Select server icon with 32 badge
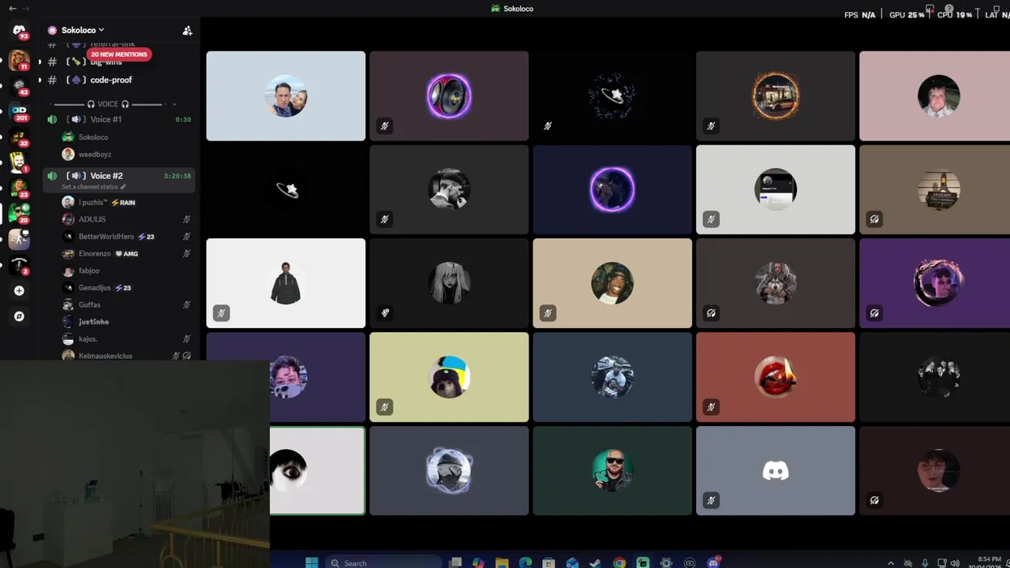 point(19,137)
